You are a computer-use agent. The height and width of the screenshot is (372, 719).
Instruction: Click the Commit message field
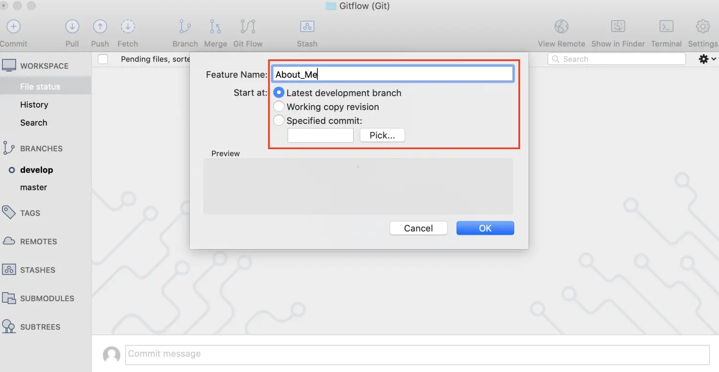pos(417,354)
